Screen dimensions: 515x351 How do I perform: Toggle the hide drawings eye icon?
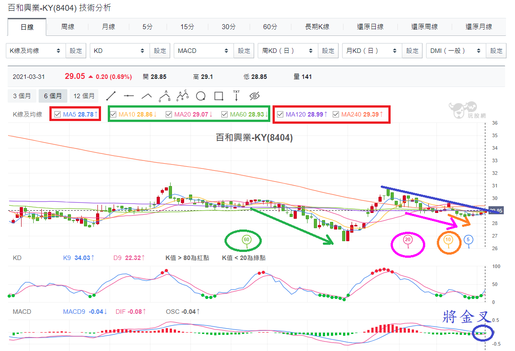(255, 96)
